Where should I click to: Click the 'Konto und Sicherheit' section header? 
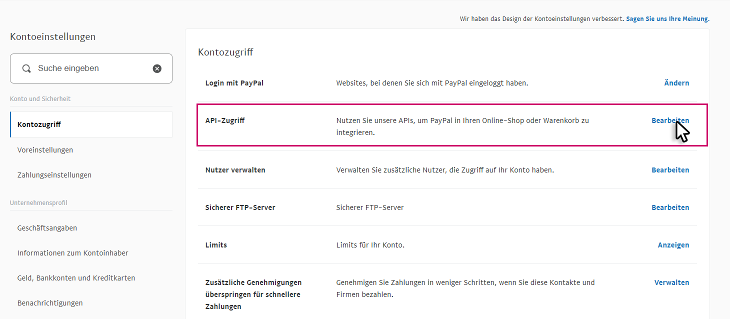(40, 99)
